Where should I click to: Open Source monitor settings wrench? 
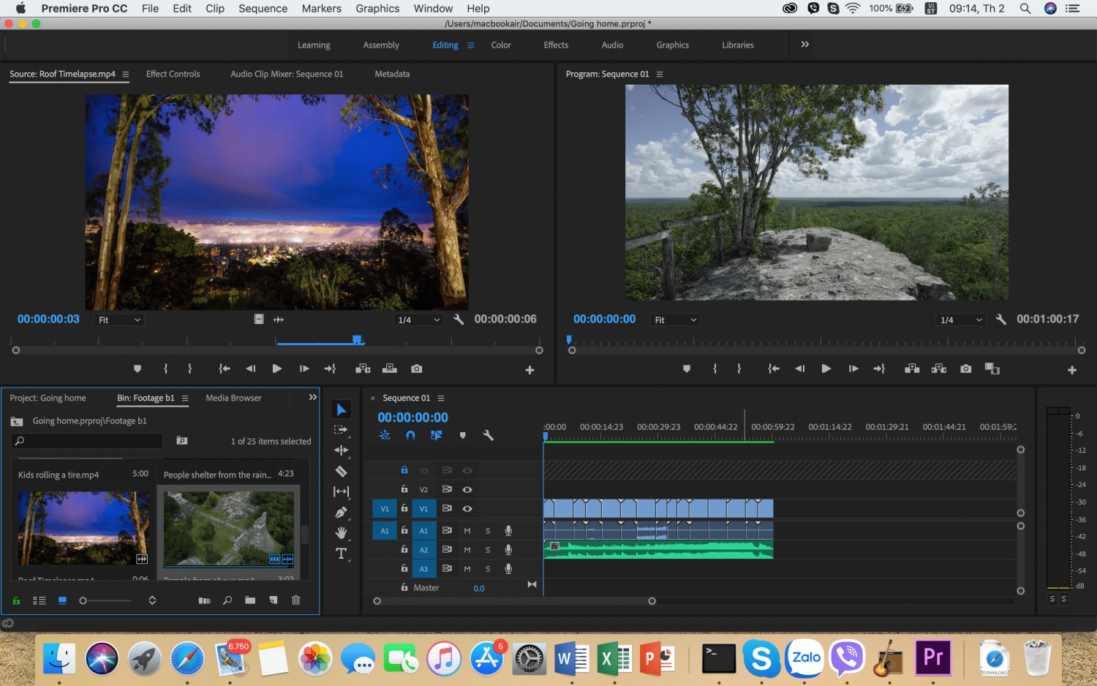[x=459, y=320]
